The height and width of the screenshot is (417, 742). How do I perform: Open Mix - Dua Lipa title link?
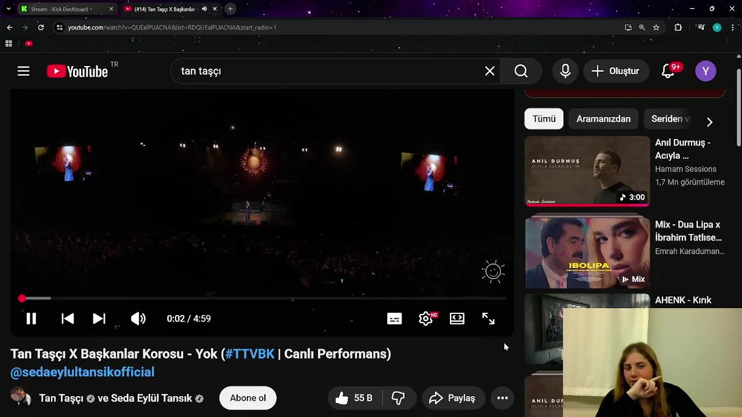click(x=688, y=231)
